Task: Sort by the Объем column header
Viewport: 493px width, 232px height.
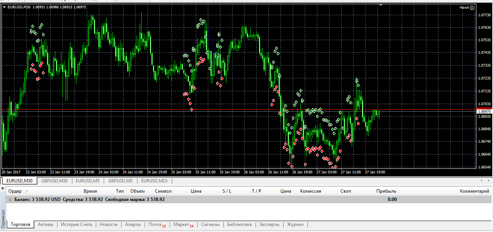Action: click(137, 191)
